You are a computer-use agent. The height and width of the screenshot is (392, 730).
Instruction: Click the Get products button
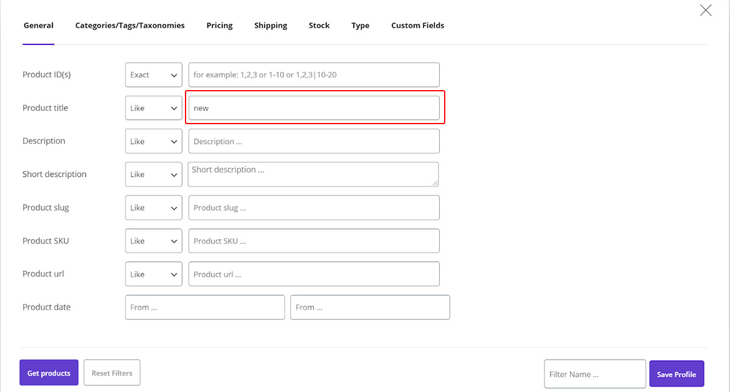49,373
